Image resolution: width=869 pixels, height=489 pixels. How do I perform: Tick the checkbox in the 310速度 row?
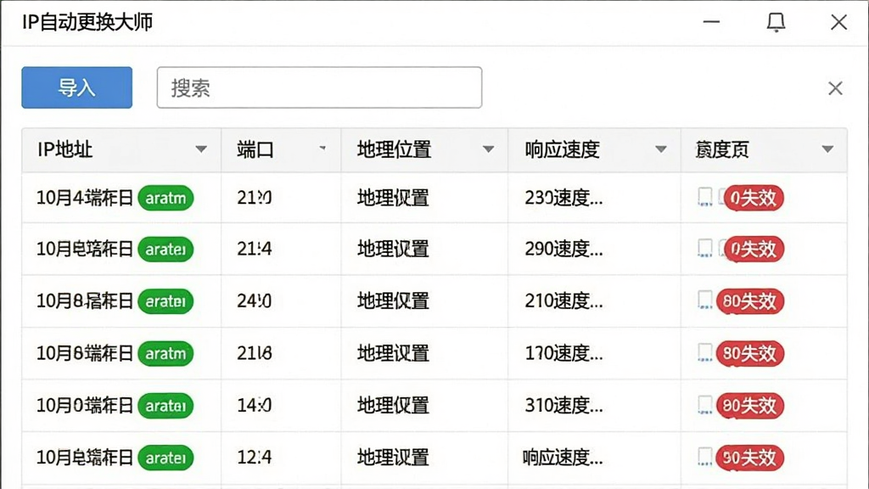[705, 405]
